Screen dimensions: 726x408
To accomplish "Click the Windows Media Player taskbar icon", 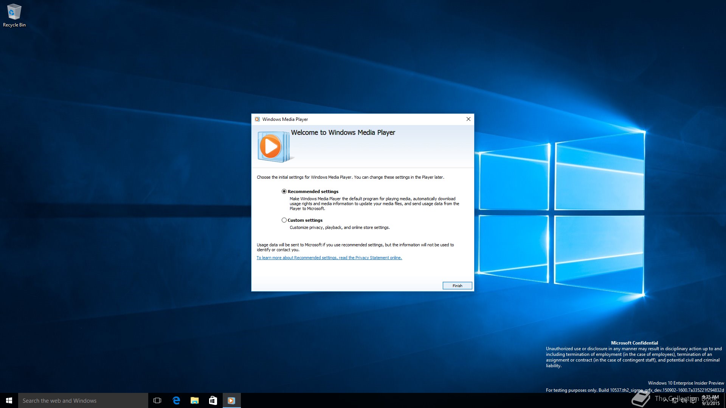I will point(231,400).
